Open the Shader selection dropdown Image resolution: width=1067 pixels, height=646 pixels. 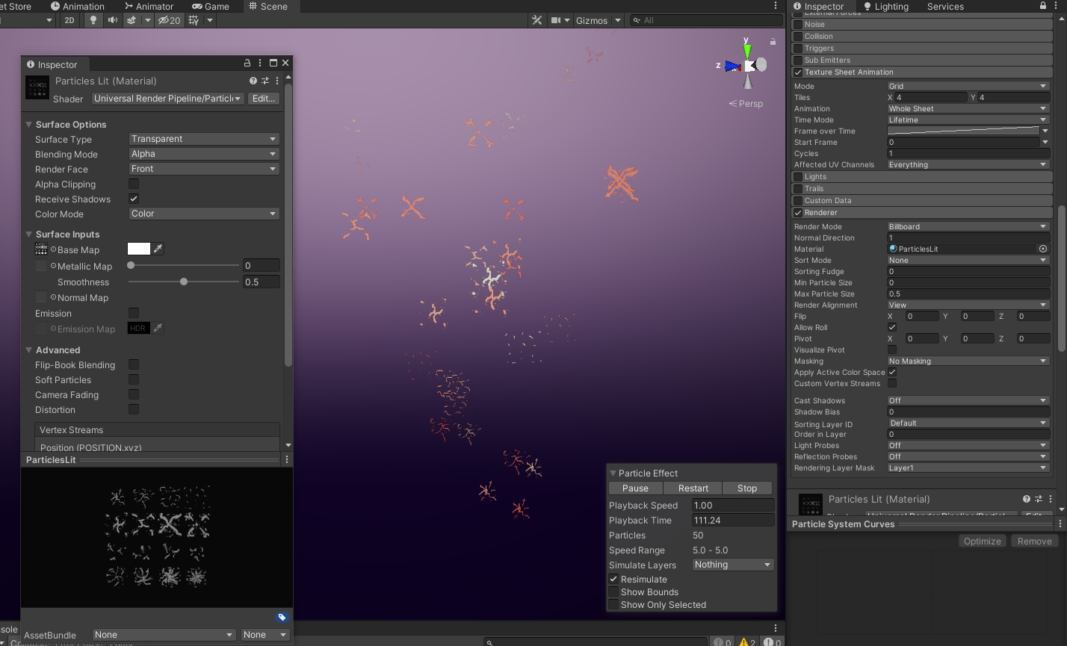(x=168, y=99)
